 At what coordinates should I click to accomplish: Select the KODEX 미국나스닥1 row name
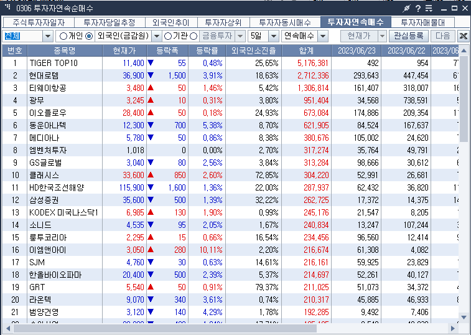[x=63, y=212]
